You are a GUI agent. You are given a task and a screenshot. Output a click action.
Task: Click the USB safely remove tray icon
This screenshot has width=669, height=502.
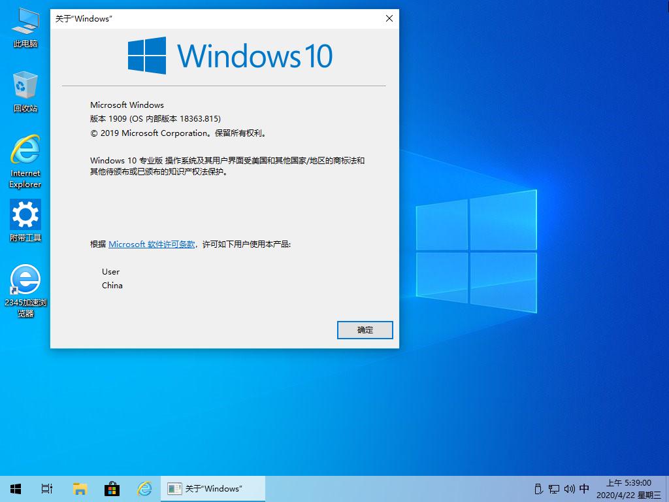(539, 489)
